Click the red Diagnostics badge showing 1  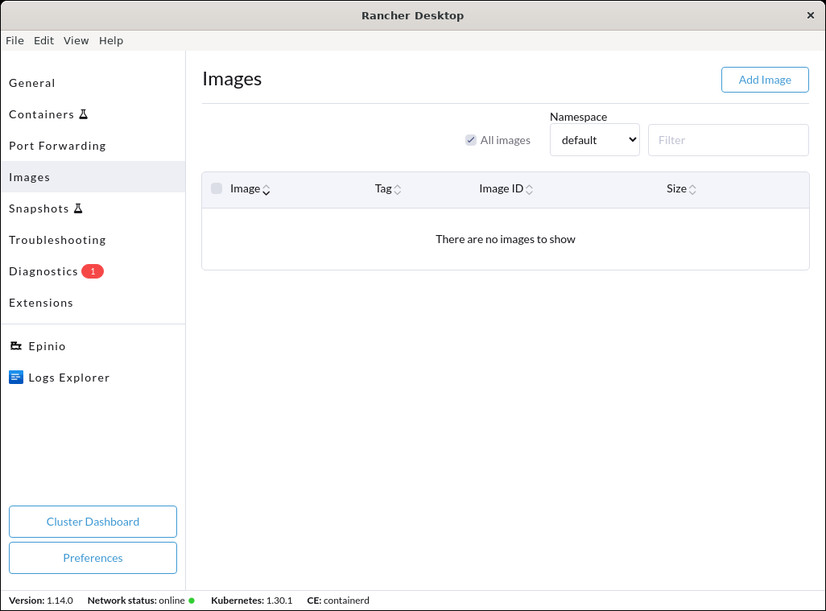[x=93, y=271]
